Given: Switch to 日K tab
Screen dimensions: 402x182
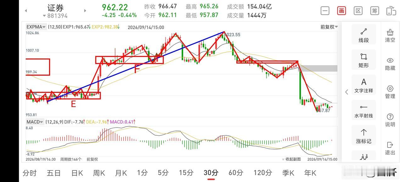Looking at the screenshot, I should 77,173.
